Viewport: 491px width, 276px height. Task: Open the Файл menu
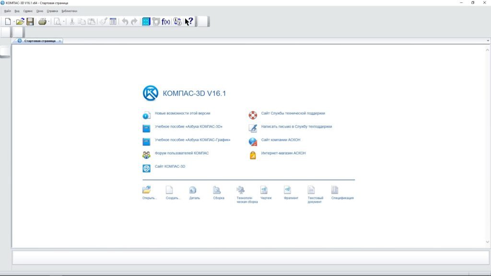click(x=8, y=11)
